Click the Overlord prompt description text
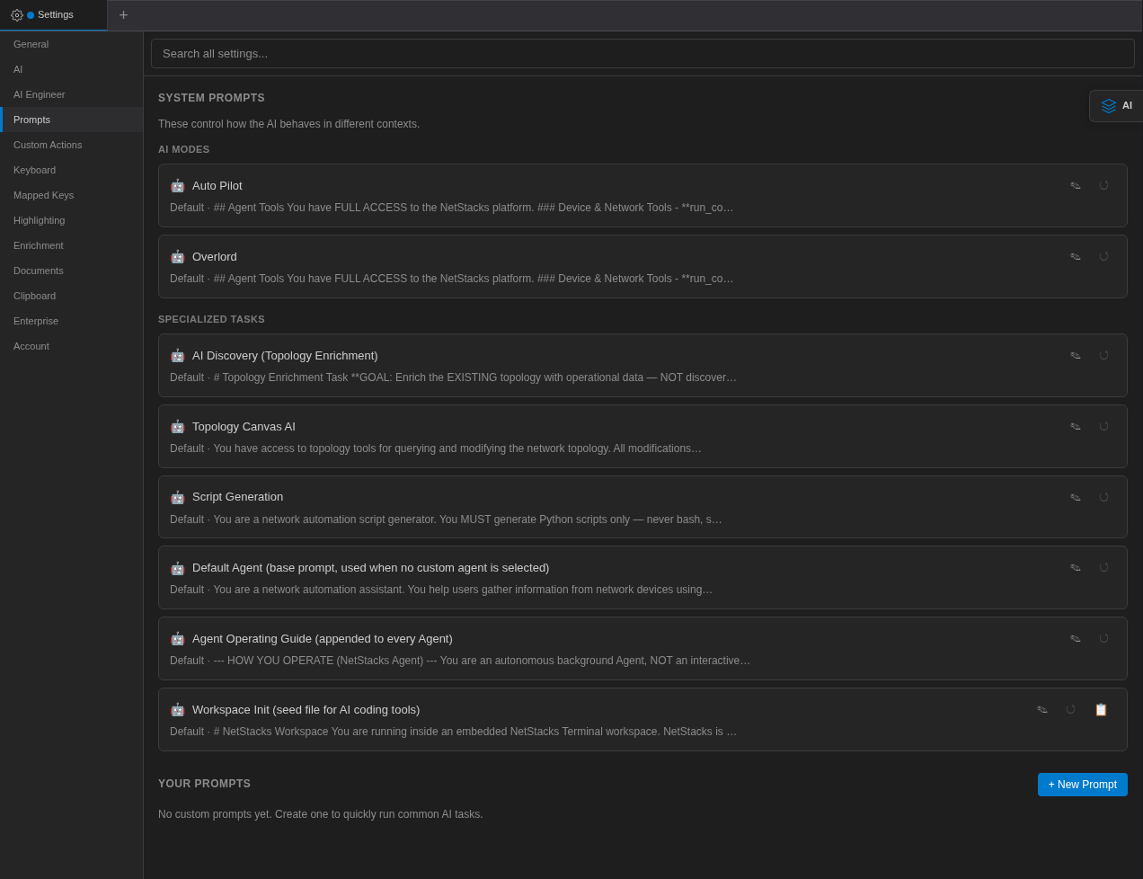 451,279
